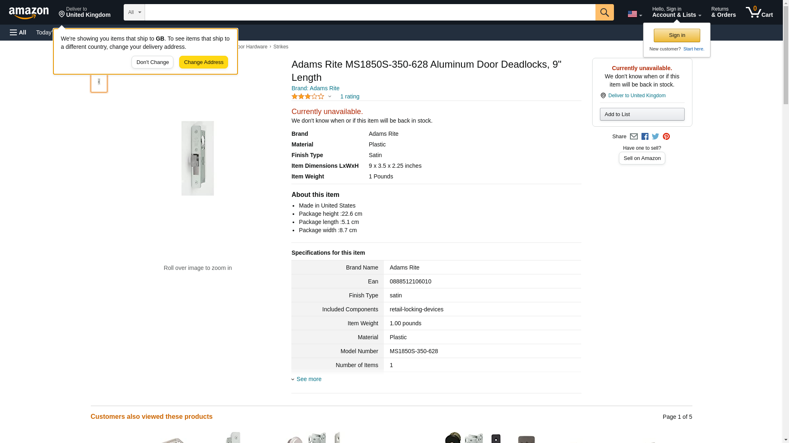
Task: Click the Amazon logo
Action: [29, 13]
